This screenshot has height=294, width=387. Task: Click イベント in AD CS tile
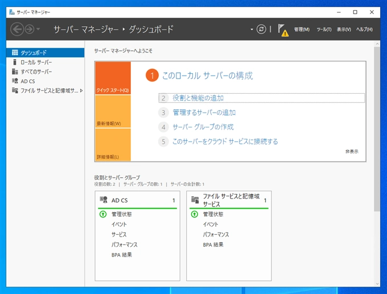coord(119,224)
